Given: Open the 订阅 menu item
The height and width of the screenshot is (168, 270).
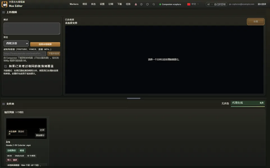Looking at the screenshot, I should [x=111, y=4].
